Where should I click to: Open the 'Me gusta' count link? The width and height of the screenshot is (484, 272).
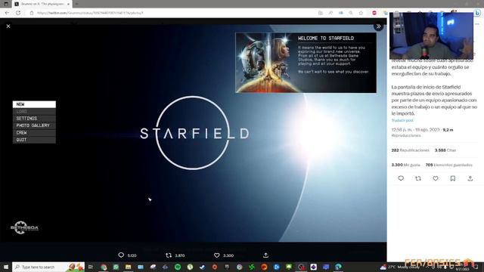405,165
